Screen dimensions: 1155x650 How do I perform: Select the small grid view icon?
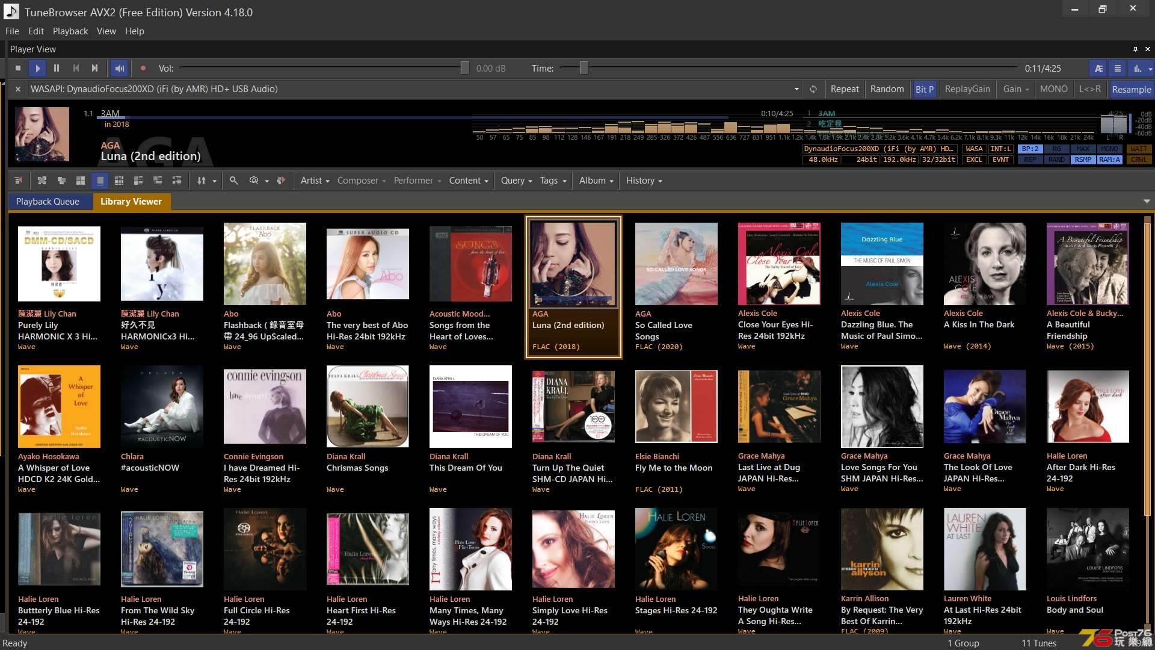point(119,181)
